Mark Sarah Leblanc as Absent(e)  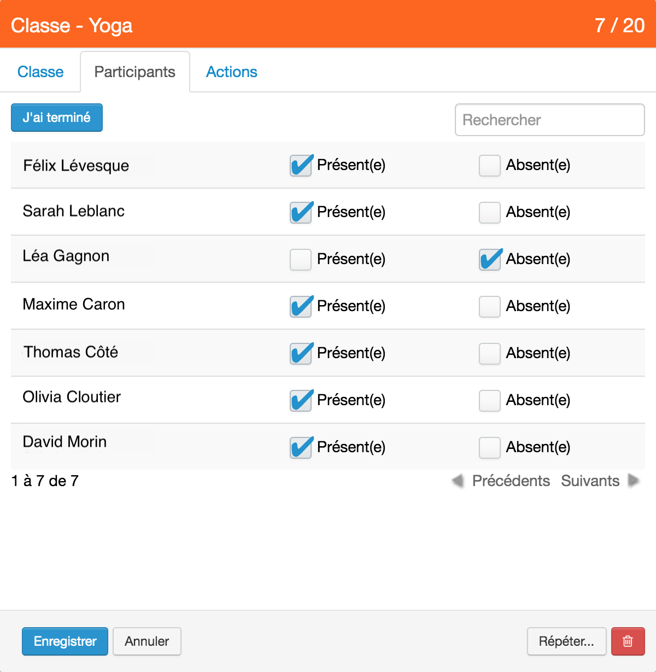pyautogui.click(x=490, y=213)
